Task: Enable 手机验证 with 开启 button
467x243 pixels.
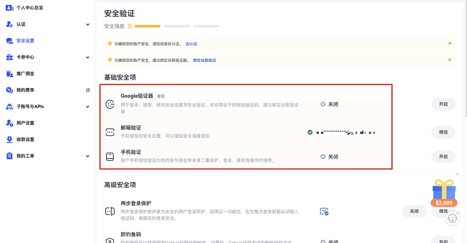Action: (443, 157)
